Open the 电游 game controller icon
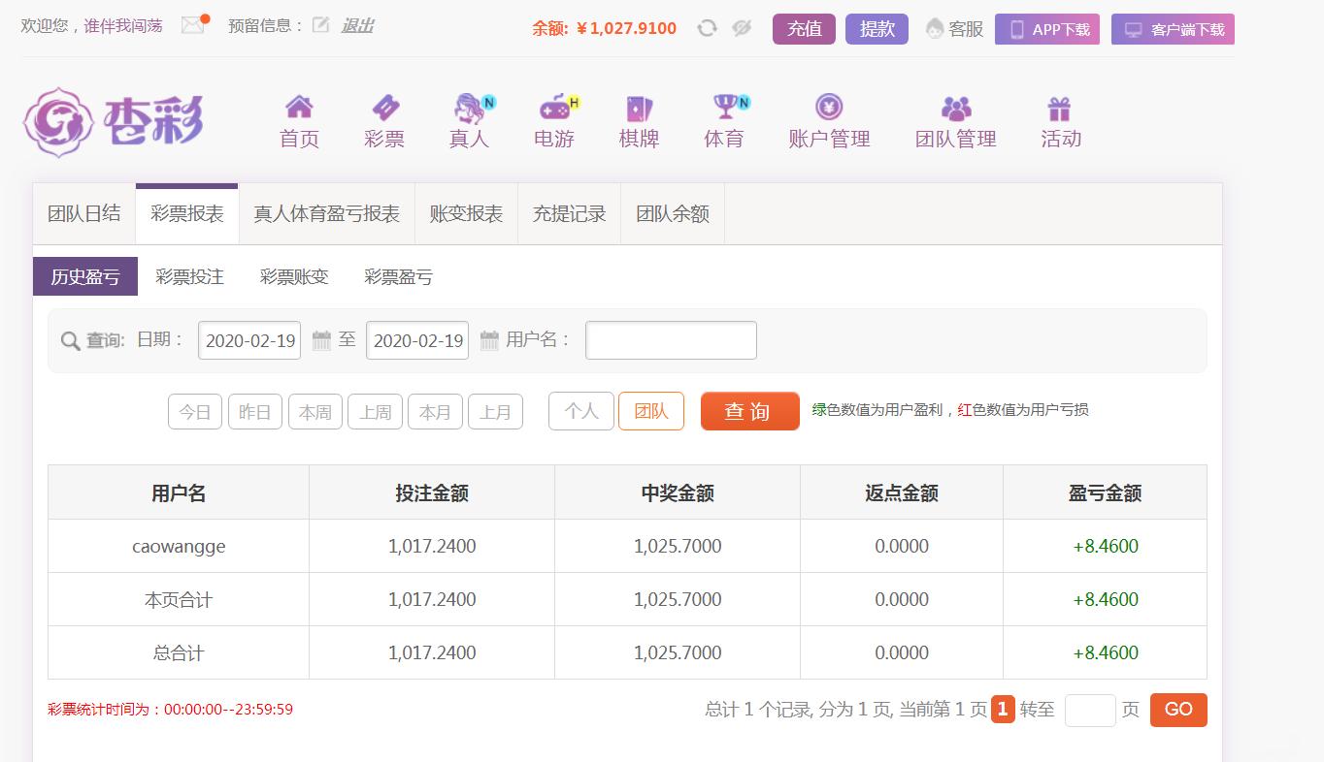The image size is (1324, 762). pos(554,108)
